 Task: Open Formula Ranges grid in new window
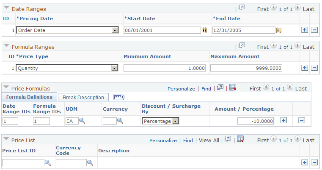pyautogui.click(x=242, y=45)
